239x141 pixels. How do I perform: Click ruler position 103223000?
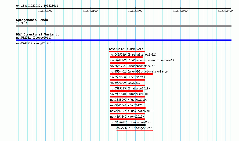(45, 11)
